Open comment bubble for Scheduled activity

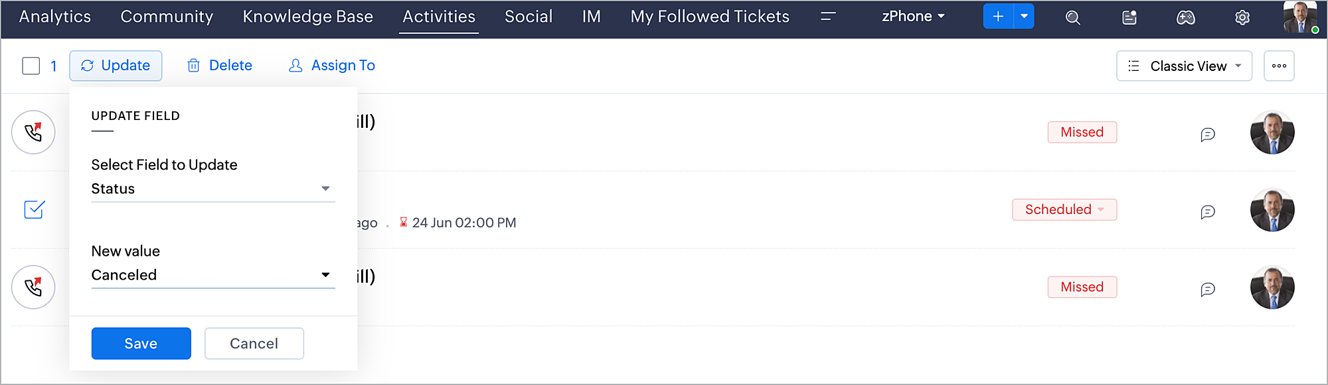tap(1207, 212)
